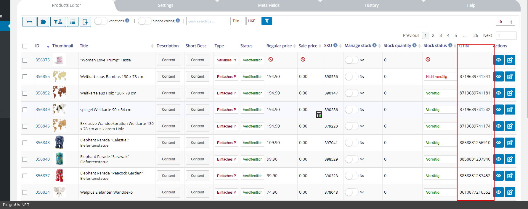Tick the checkbox for product 356852
The image size is (528, 209).
(25, 93)
